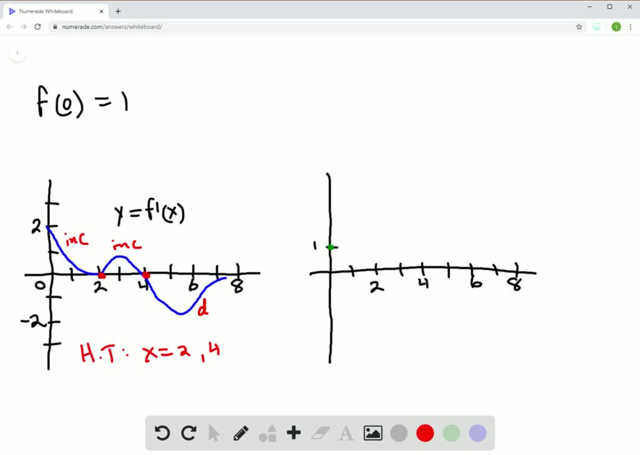Viewport: 640px width, 455px height.
Task: Select the Pencil drawing tool
Action: (x=241, y=432)
